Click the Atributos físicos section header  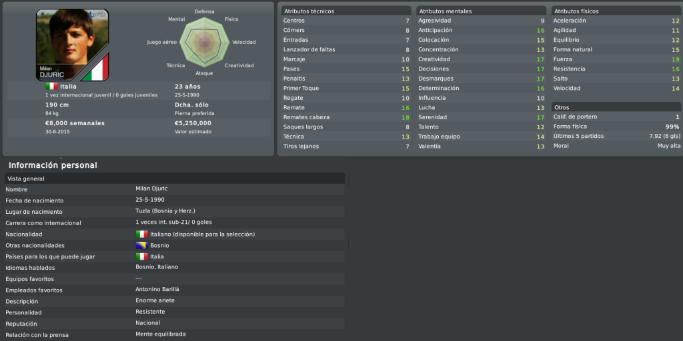click(x=616, y=11)
